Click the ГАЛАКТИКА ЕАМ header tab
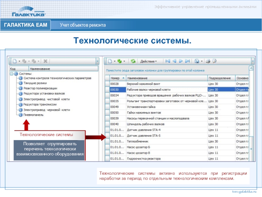Image resolution: width=262 pixels, height=197 pixels. coord(26,25)
